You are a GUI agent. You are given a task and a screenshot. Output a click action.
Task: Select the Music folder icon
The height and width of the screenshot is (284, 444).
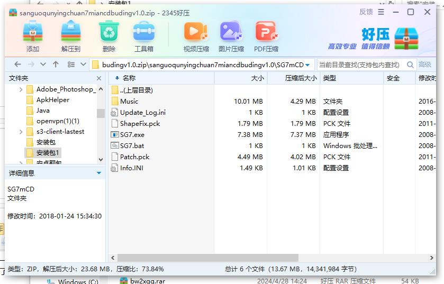115,101
